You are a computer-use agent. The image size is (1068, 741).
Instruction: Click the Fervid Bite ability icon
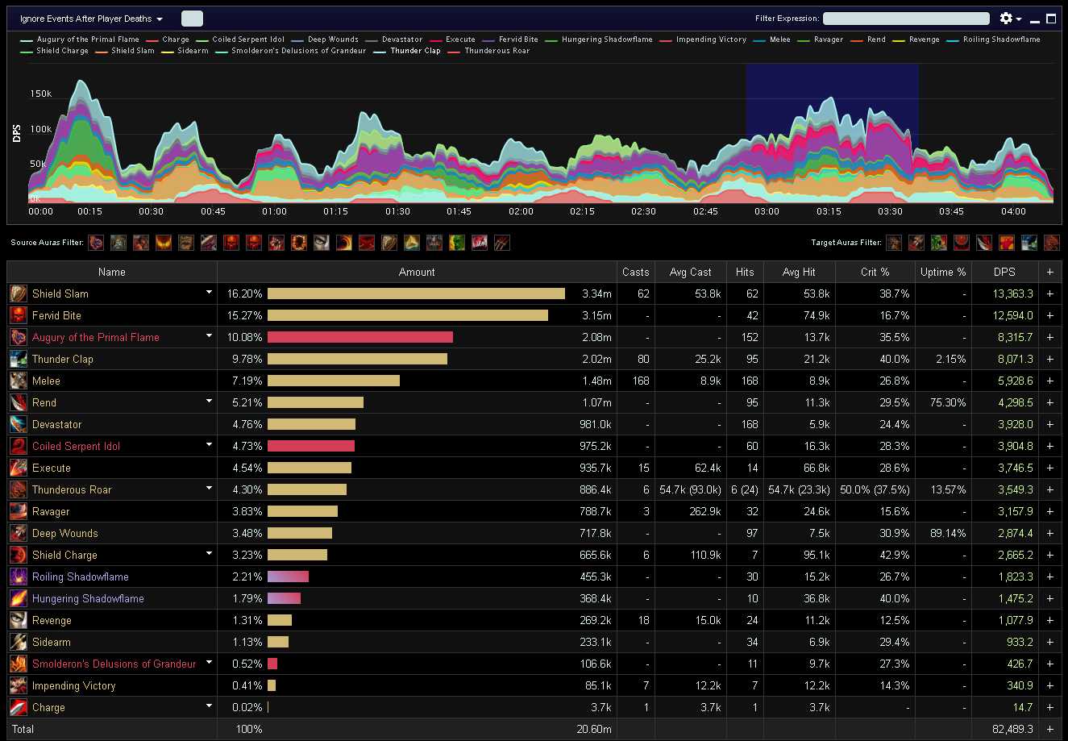coord(19,315)
